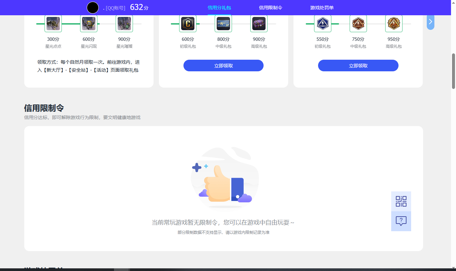Click the 632分 credit score text

[139, 7]
